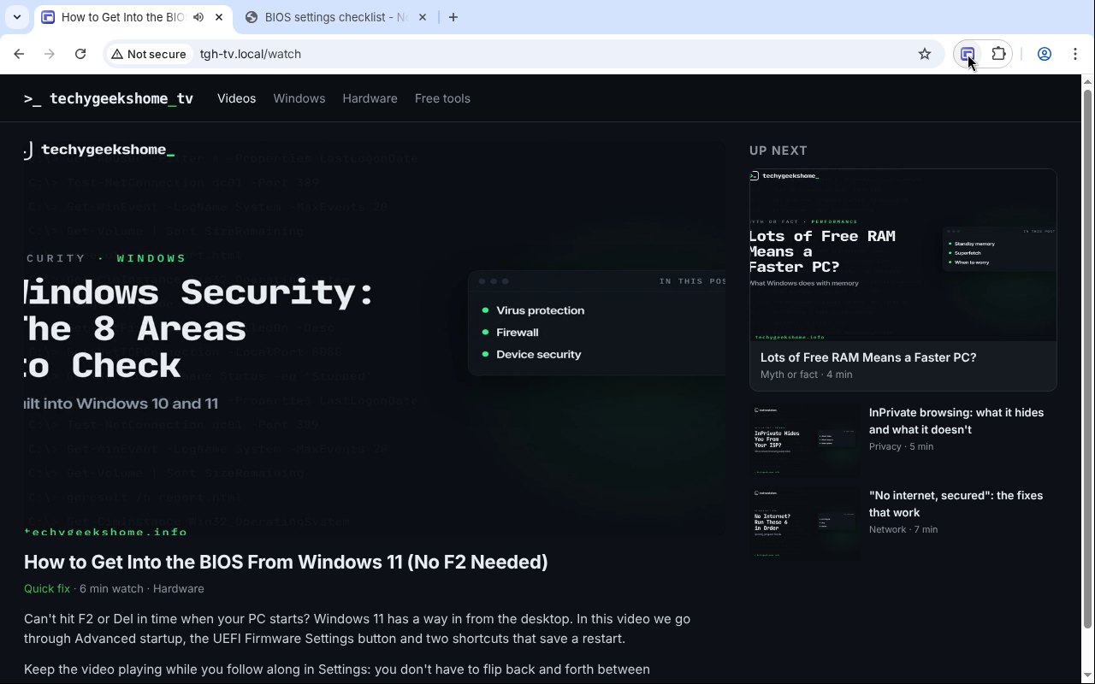Open InPrivate browsing video link
The image size is (1095, 684).
click(x=956, y=421)
